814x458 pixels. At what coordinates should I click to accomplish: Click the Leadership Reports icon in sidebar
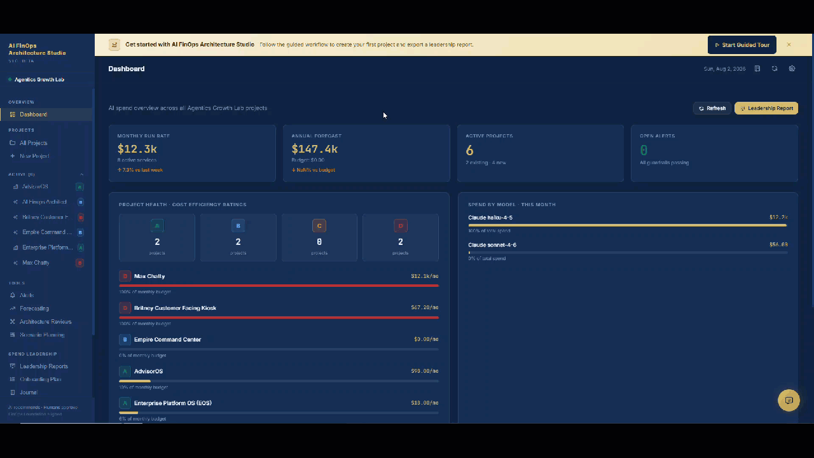click(13, 366)
